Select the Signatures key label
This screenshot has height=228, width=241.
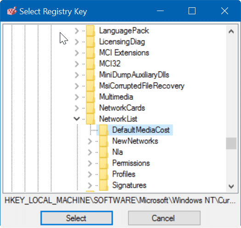click(x=129, y=186)
